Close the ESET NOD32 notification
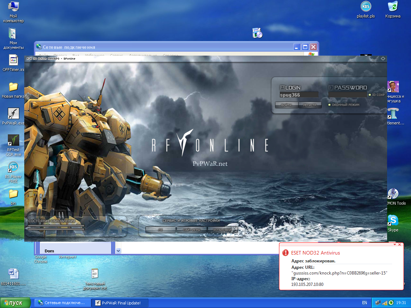Image resolution: width=411 pixels, height=308 pixels. (x=400, y=244)
